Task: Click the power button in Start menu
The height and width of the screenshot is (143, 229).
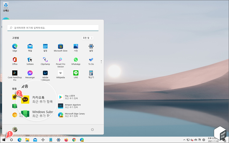Action: click(x=92, y=130)
